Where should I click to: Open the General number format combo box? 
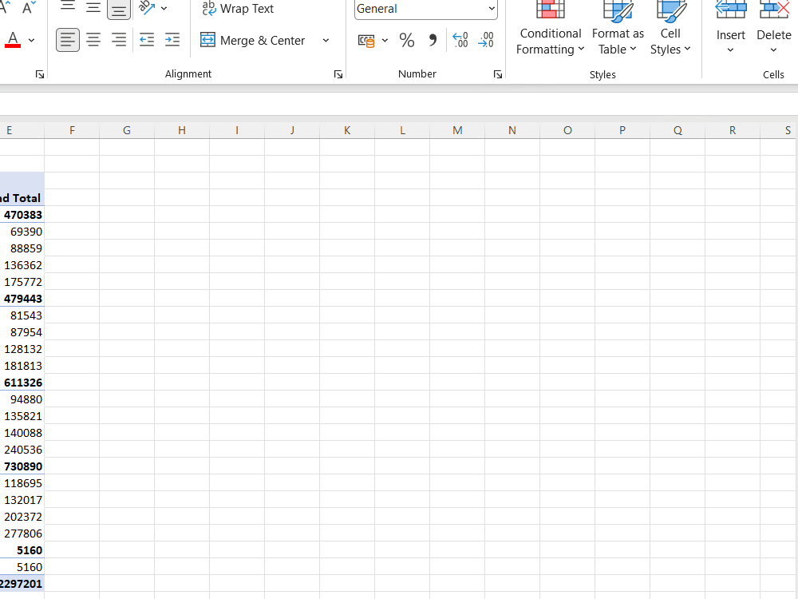coord(426,9)
